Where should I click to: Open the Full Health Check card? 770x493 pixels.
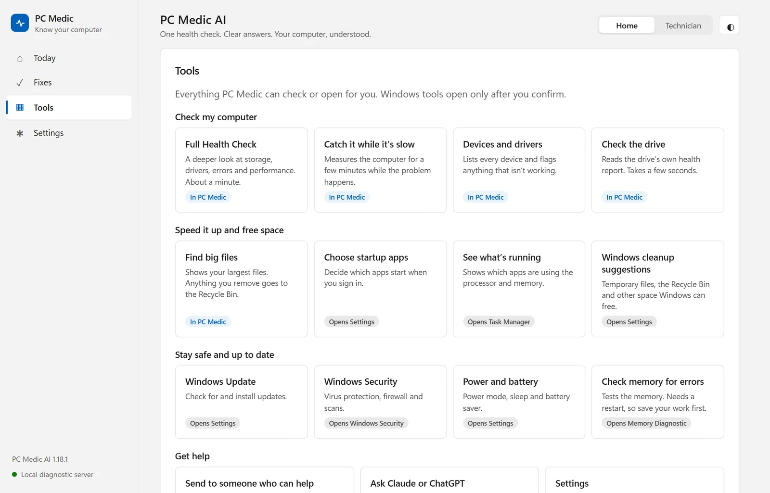[241, 170]
